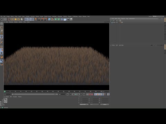The image size is (166, 124).
Task: Open the viewport Display menu
Action: click(x=16, y=22)
